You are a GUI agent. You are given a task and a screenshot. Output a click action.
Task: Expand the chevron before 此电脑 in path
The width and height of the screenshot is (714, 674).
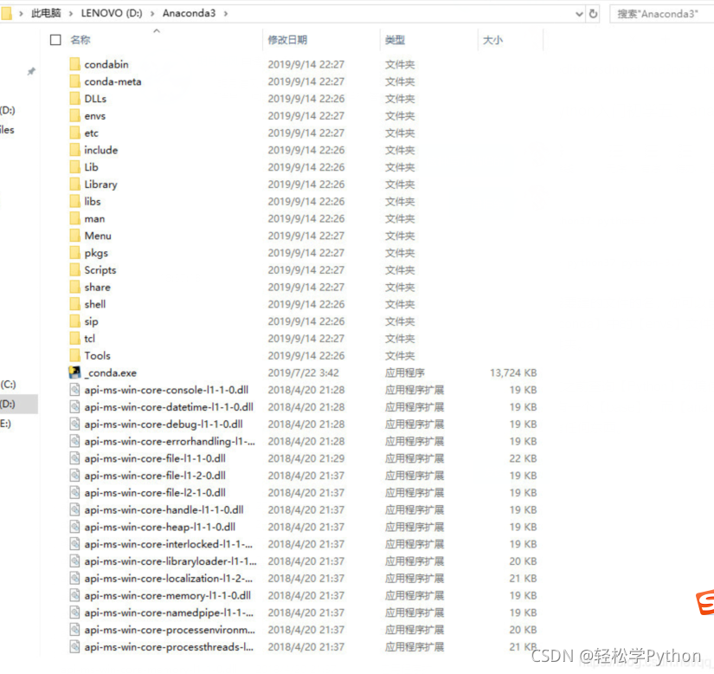21,14
